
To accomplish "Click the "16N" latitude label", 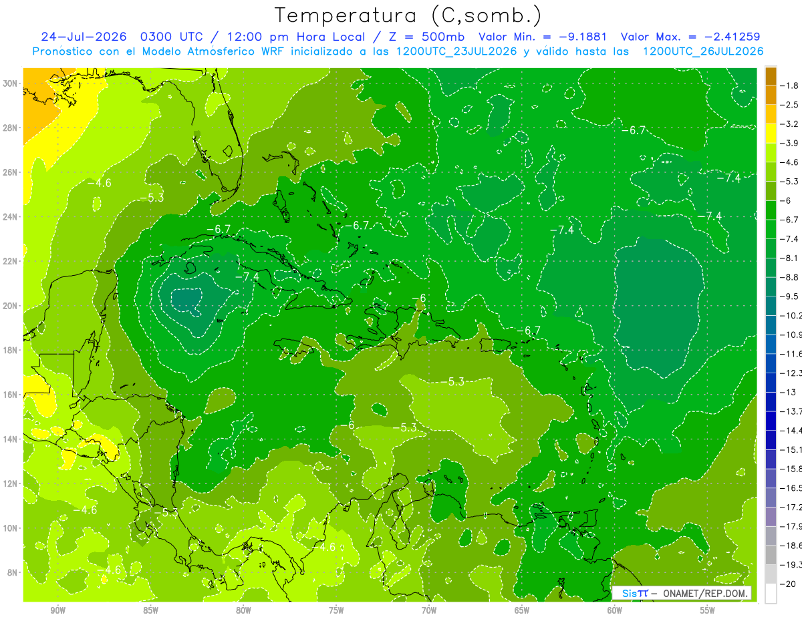I will tap(11, 395).
